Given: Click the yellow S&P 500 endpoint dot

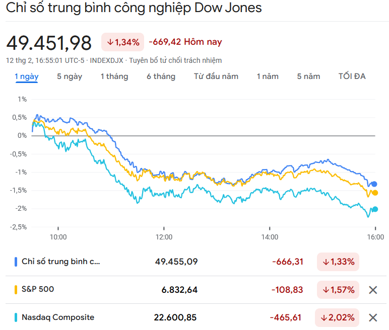Looking at the screenshot, I should [375, 193].
